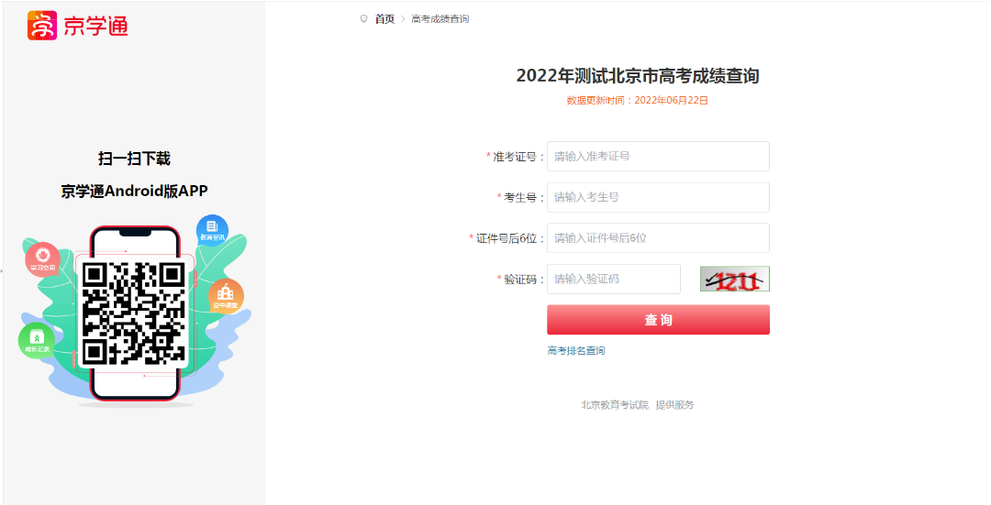Click the QR code image

pos(134,313)
